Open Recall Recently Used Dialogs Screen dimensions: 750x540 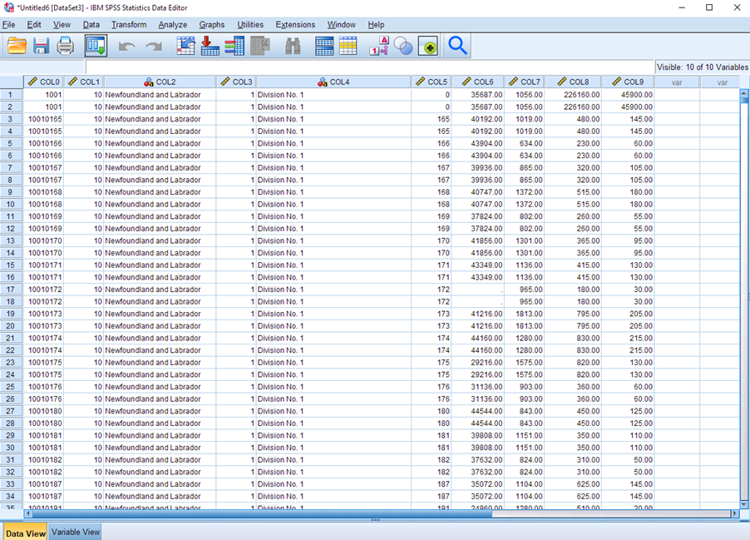click(94, 46)
